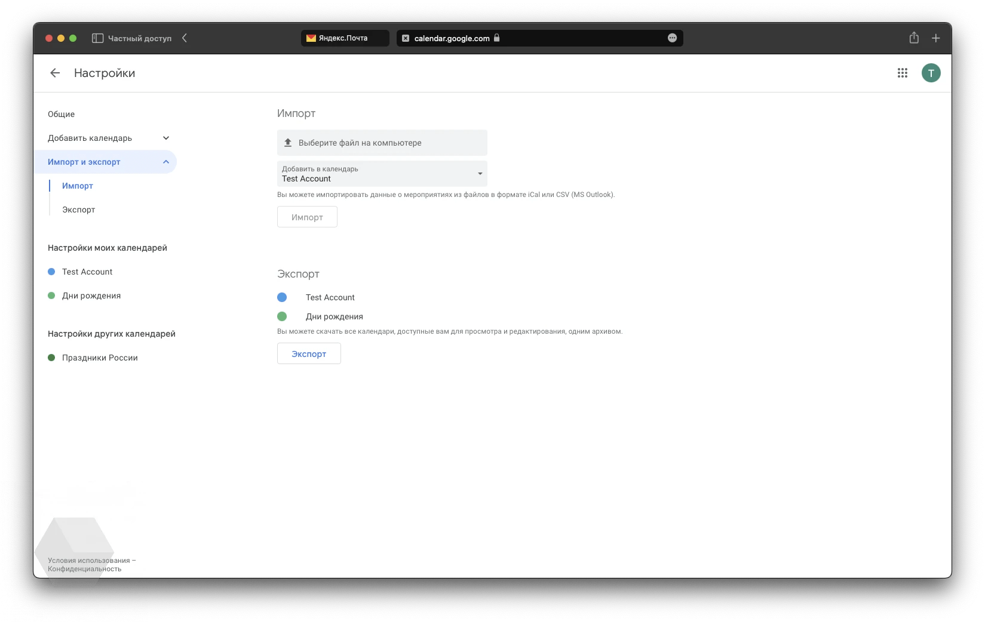The width and height of the screenshot is (985, 622).
Task: Open a new tab with plus icon
Action: tap(935, 38)
